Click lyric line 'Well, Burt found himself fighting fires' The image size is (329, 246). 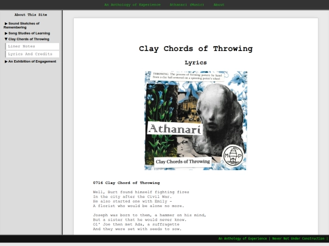tap(141, 192)
